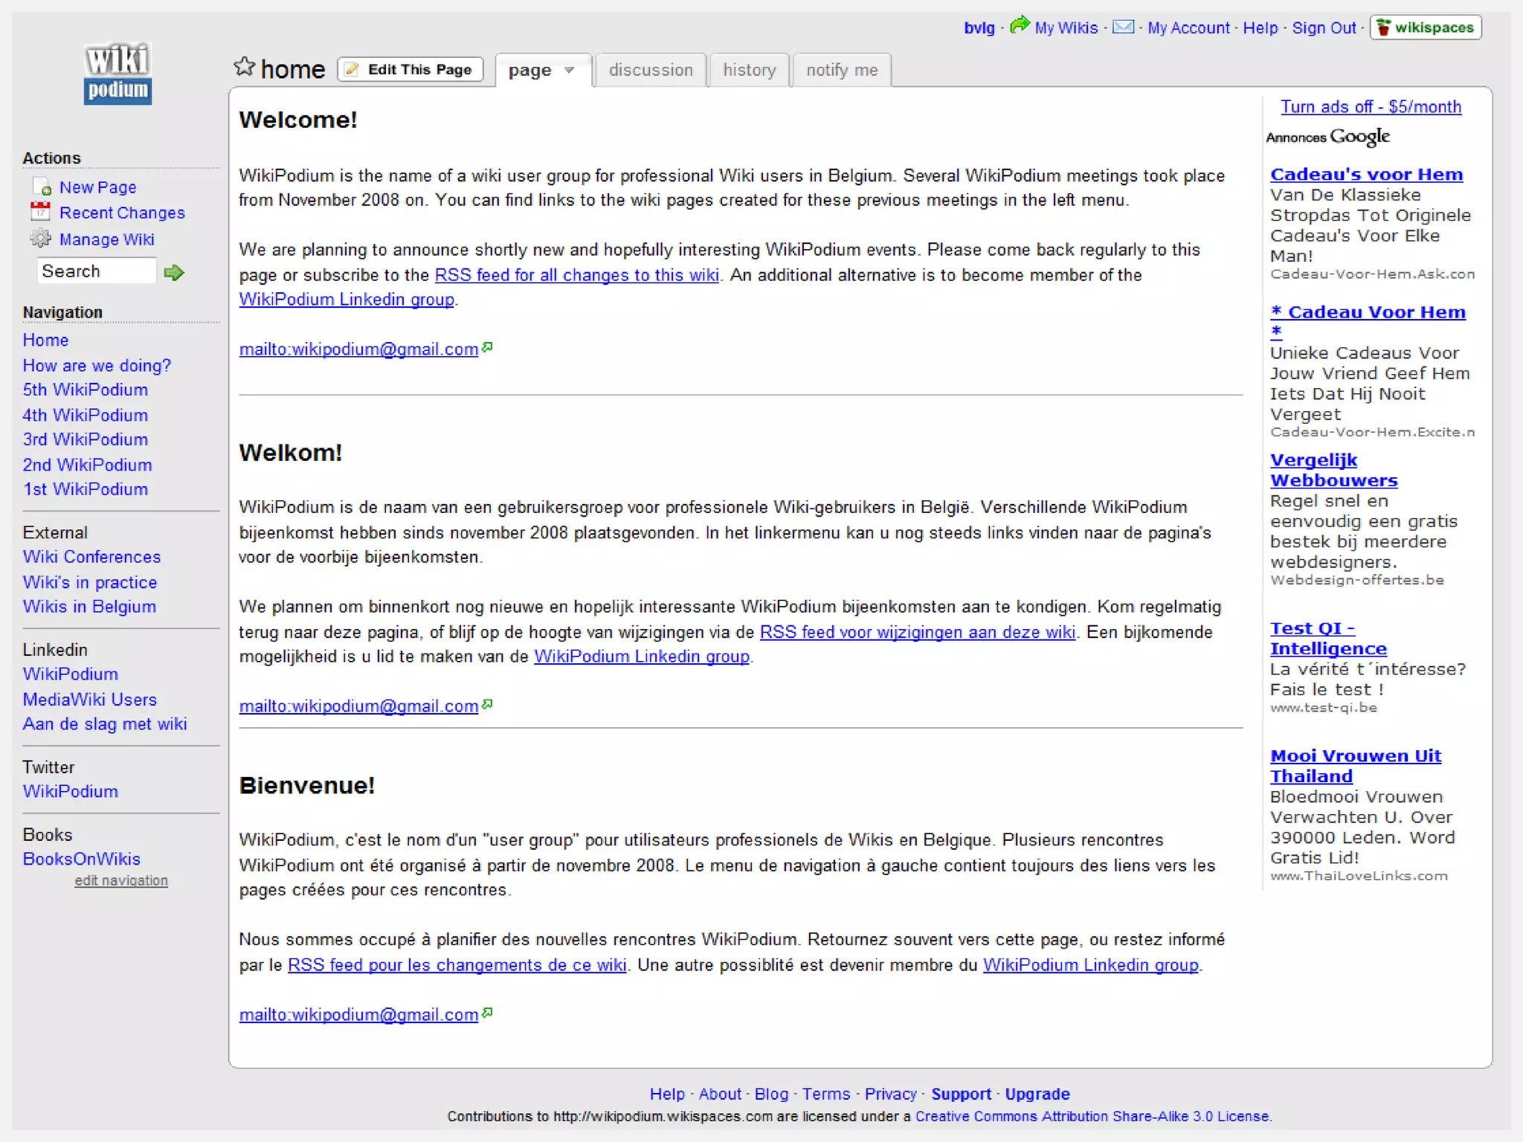Click the Recent Changes calendar icon
The image size is (1523, 1142).
click(x=40, y=212)
